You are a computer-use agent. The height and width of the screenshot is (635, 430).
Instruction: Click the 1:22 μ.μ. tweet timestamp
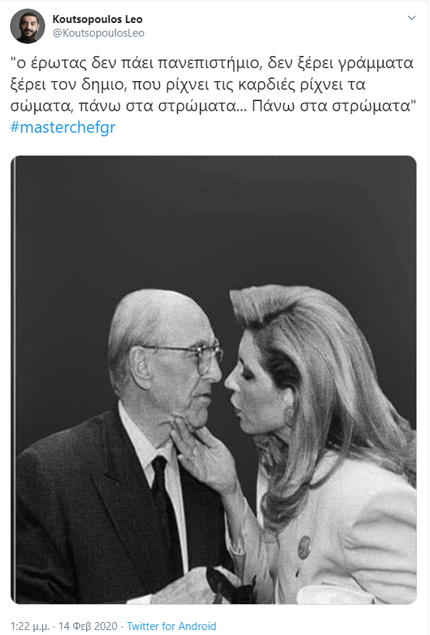(x=30, y=626)
